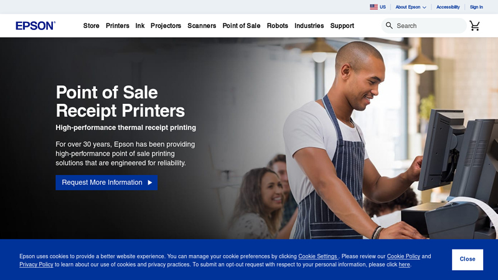Viewport: 498px width, 280px height.
Task: Click the Sign In link
Action: 476,7
